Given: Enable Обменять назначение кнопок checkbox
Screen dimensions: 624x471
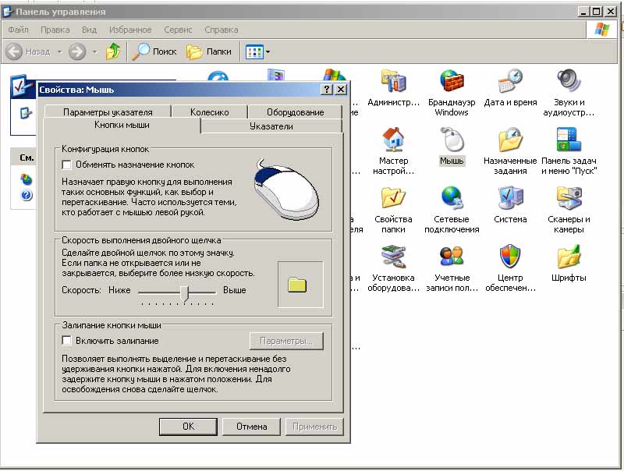Looking at the screenshot, I should (x=67, y=165).
